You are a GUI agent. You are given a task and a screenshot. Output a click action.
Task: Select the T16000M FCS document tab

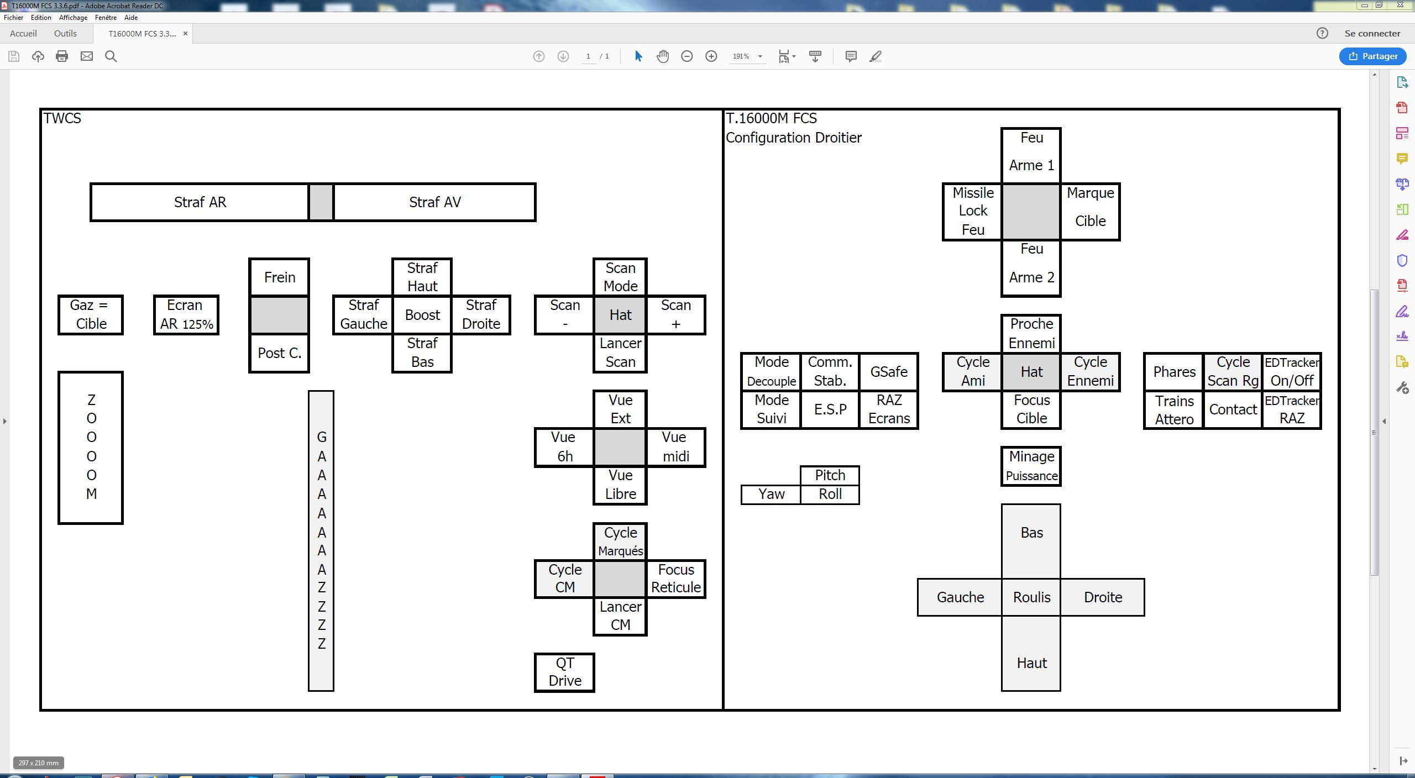click(143, 34)
